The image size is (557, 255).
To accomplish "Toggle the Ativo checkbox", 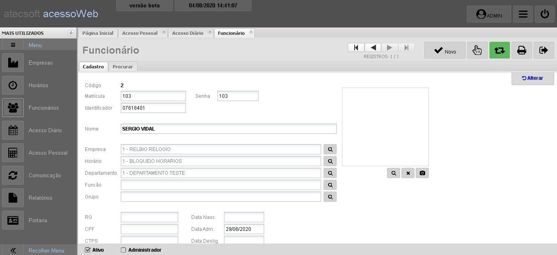I will pyautogui.click(x=88, y=250).
